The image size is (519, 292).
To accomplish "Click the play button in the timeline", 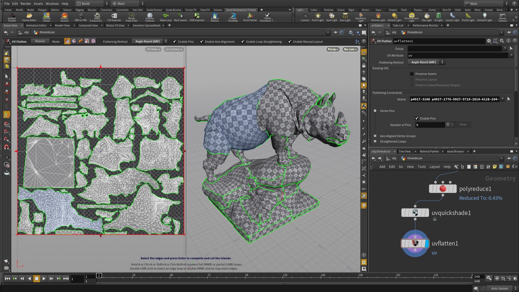I will pyautogui.click(x=44, y=278).
